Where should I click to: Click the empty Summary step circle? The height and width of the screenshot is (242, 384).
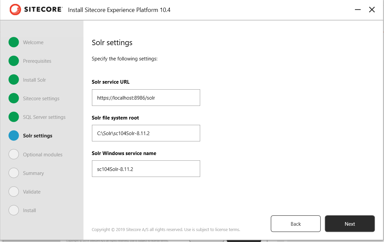pyautogui.click(x=14, y=173)
